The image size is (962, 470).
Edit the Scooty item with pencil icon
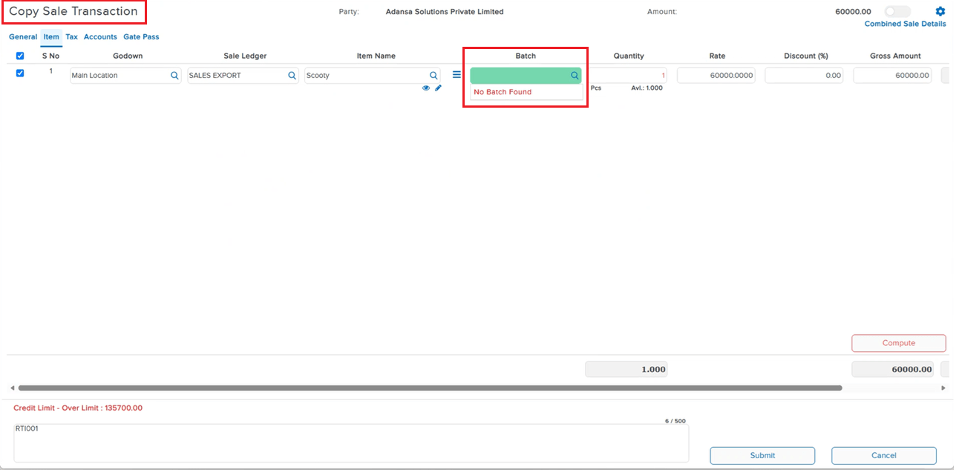pos(438,88)
